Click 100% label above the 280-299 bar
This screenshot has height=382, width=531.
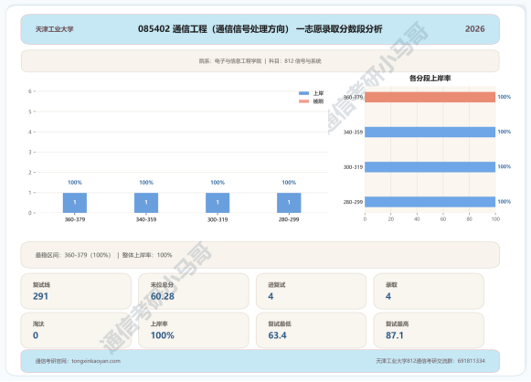point(289,183)
